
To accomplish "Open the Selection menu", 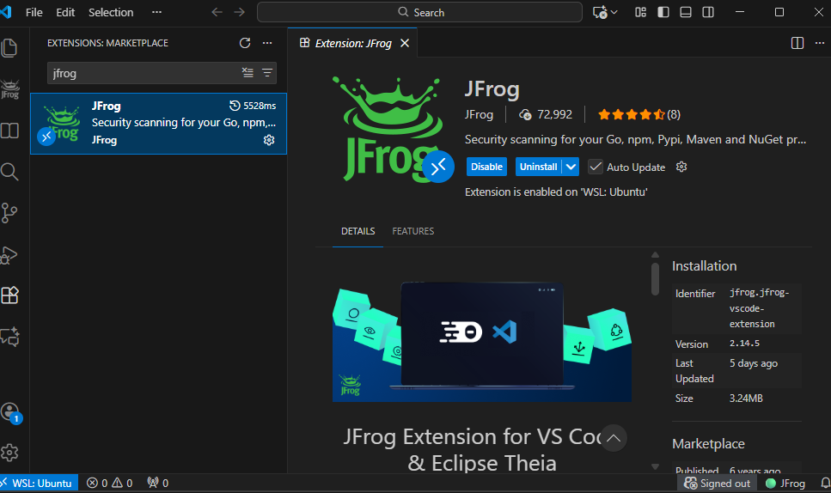I will pos(111,12).
